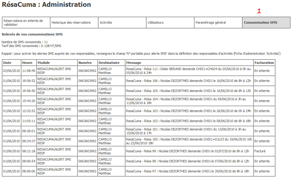Image resolution: width=292 pixels, height=178 pixels.
Task: Click the Résa 111 Didier BERAND message
Action: coord(189,71)
